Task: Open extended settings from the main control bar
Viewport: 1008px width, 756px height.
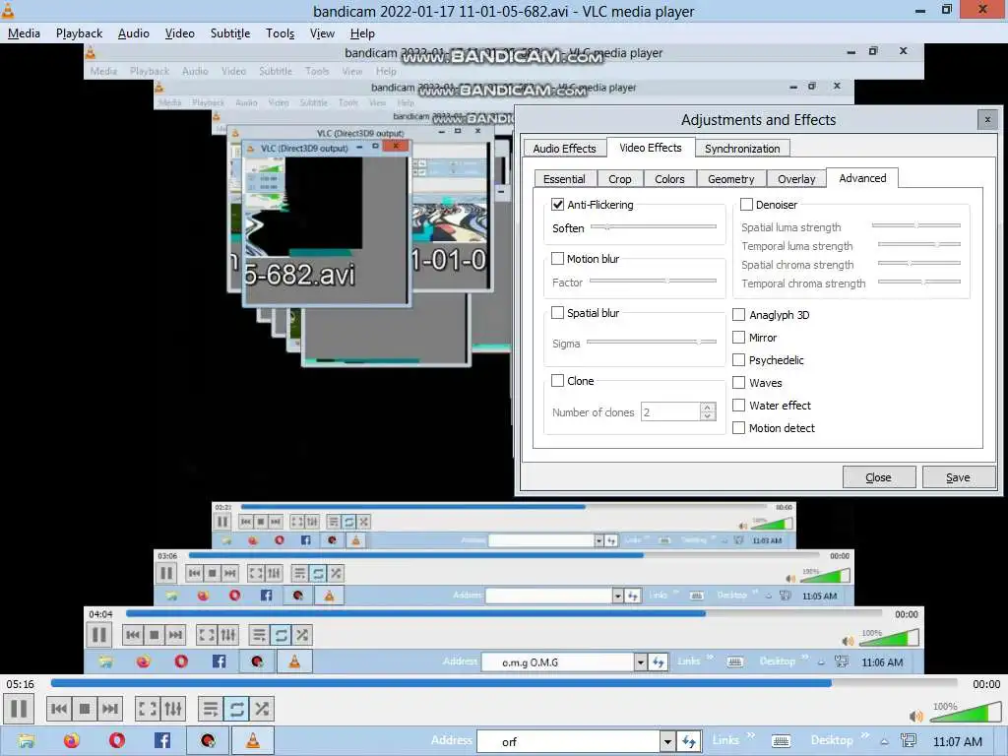Action: click(173, 709)
